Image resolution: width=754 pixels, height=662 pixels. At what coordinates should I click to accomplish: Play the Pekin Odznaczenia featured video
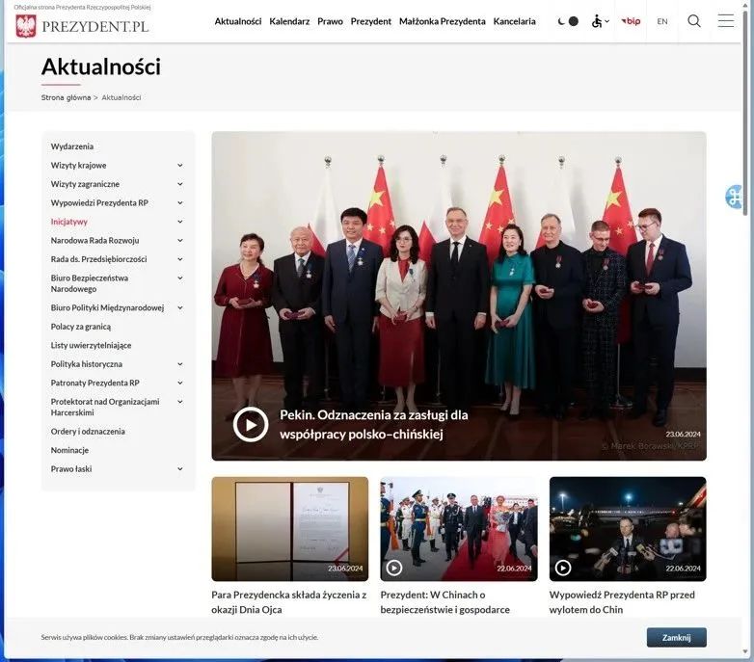tap(251, 424)
